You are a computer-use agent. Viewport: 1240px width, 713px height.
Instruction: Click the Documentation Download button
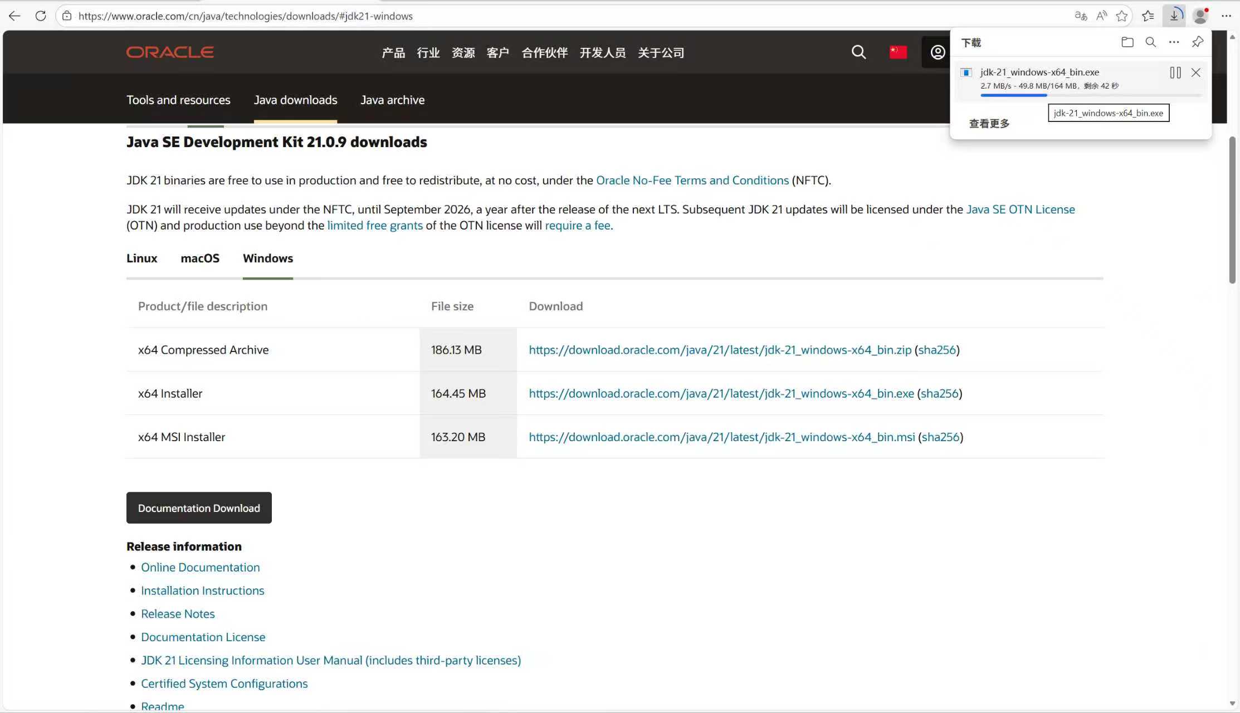click(x=199, y=508)
